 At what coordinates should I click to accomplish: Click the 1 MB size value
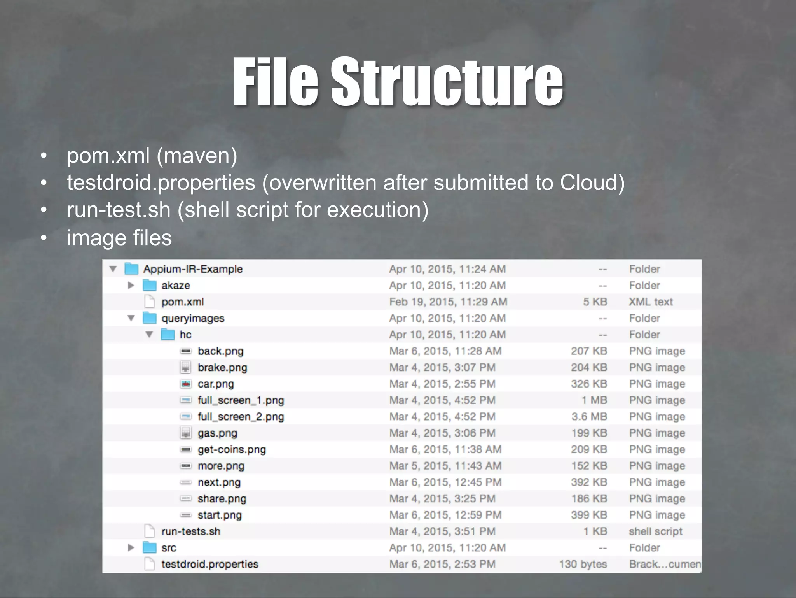pos(594,400)
